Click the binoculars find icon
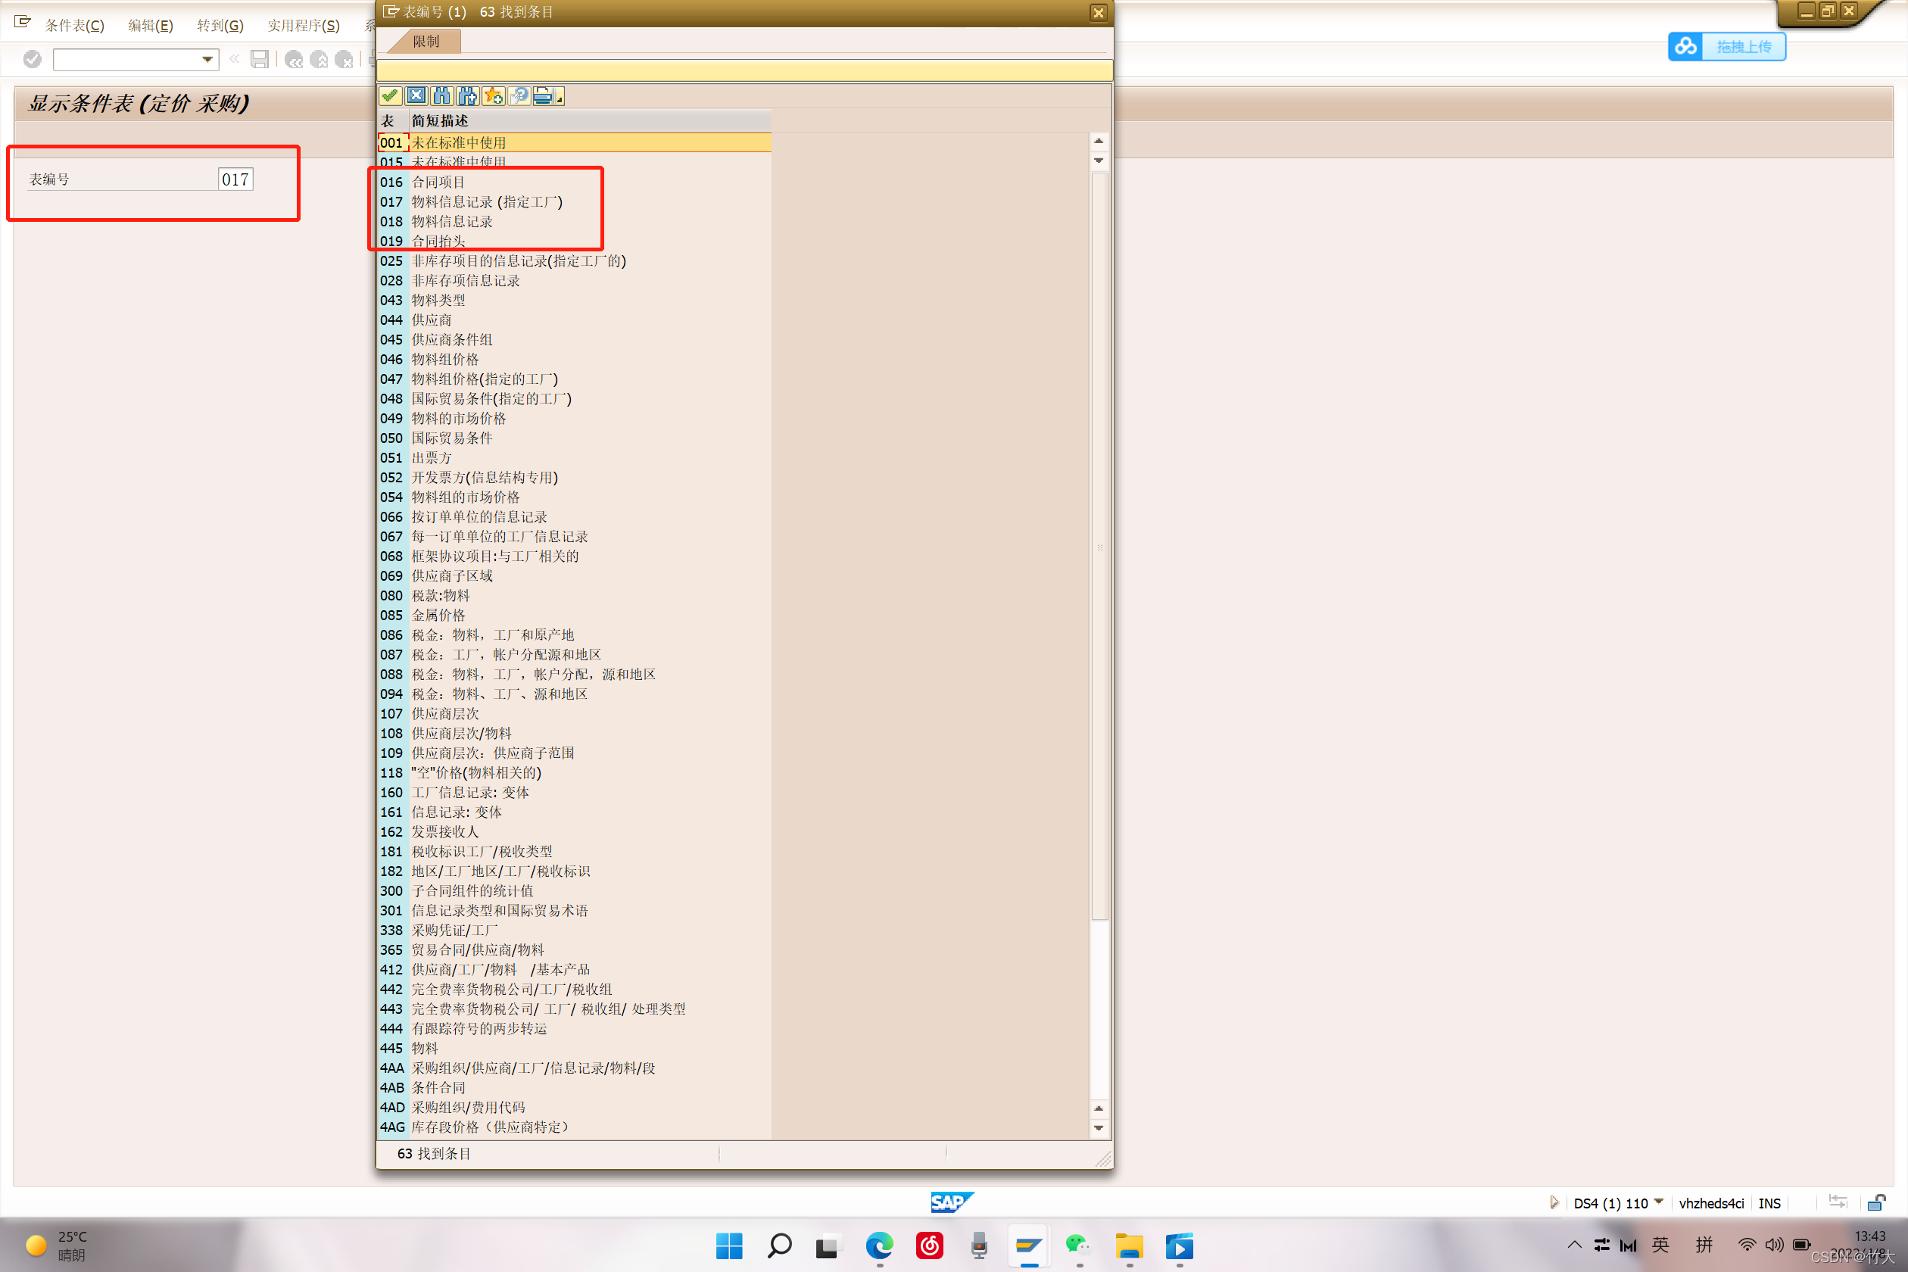The width and height of the screenshot is (1908, 1272). pos(441,95)
